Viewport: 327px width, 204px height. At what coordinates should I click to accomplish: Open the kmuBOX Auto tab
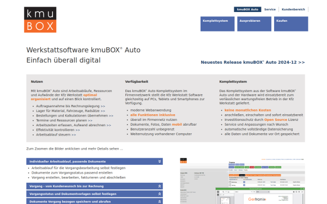tap(247, 9)
